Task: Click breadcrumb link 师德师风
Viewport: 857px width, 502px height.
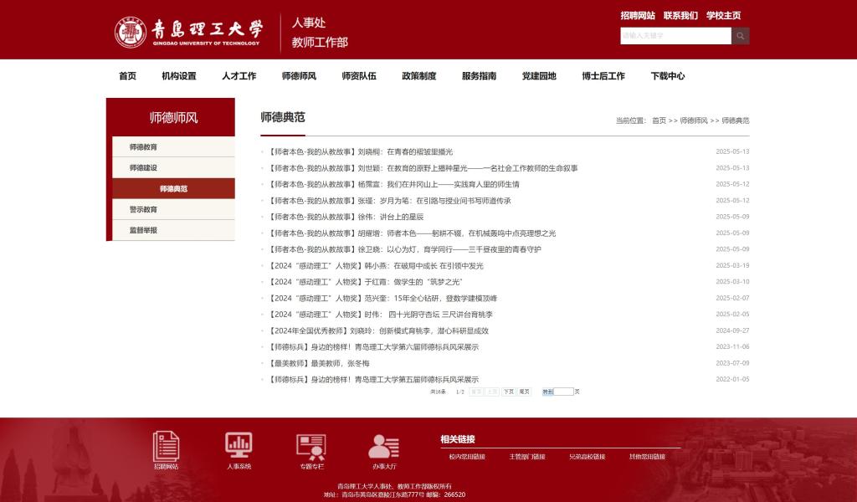Action: pos(694,120)
